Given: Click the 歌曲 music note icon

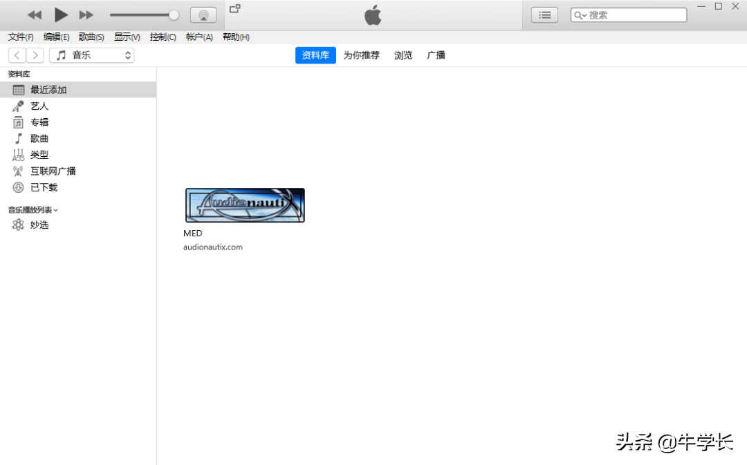Looking at the screenshot, I should click(19, 138).
